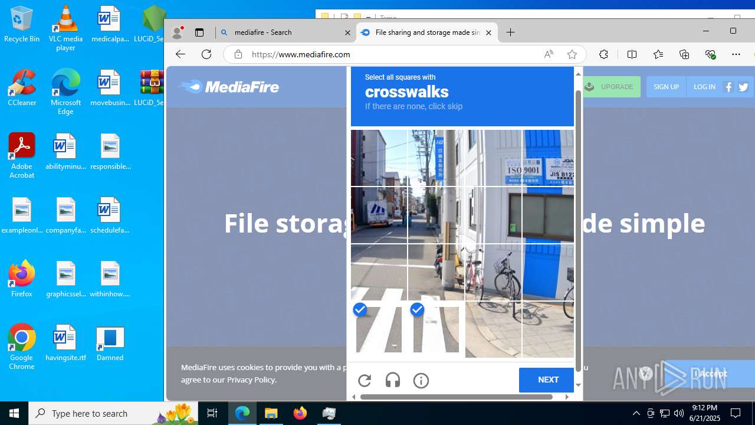Open the Privacy Policy link

(x=251, y=380)
